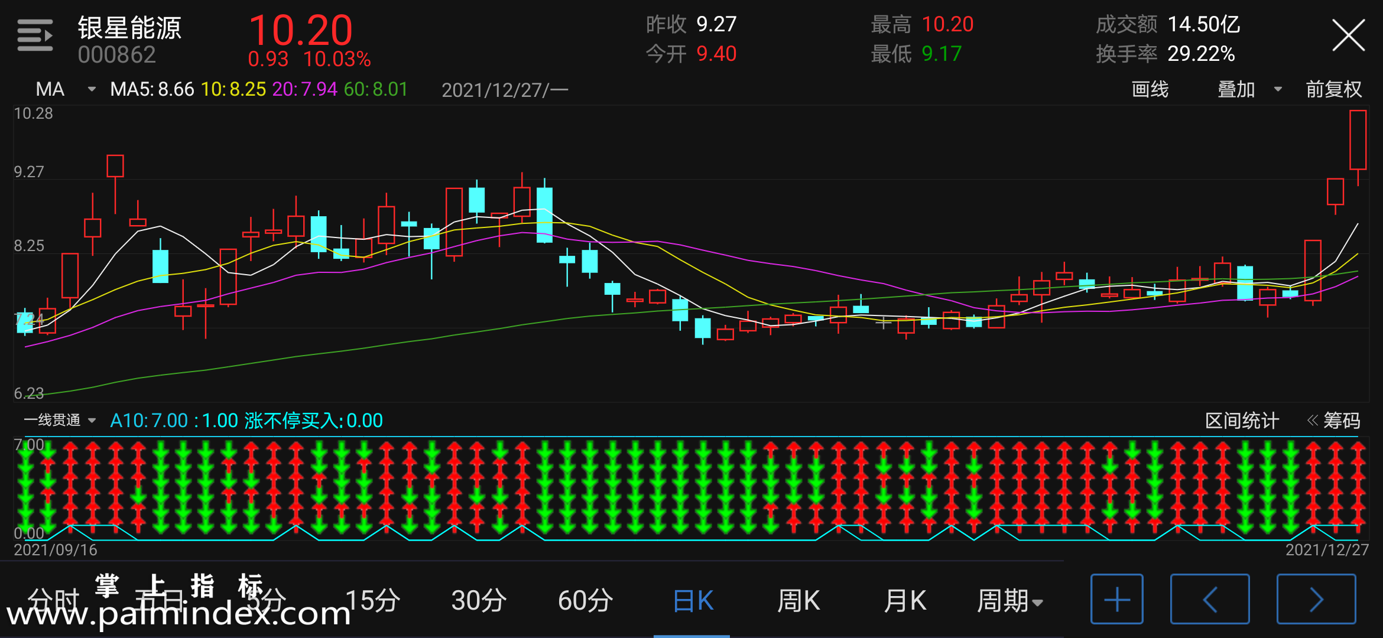Tap the MA5: 8.66 value
The width and height of the screenshot is (1383, 638).
tap(152, 89)
